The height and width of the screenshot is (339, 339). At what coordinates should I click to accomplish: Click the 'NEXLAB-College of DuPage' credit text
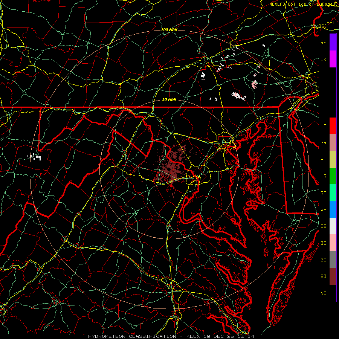pyautogui.click(x=301, y=4)
